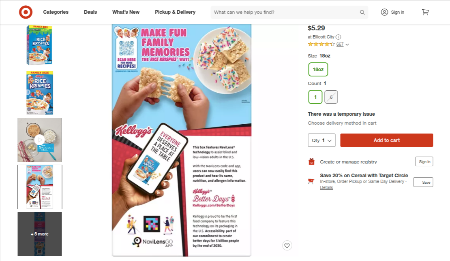This screenshot has height=261, width=450.
Task: Favorite the item with the heart icon
Action: (x=287, y=246)
